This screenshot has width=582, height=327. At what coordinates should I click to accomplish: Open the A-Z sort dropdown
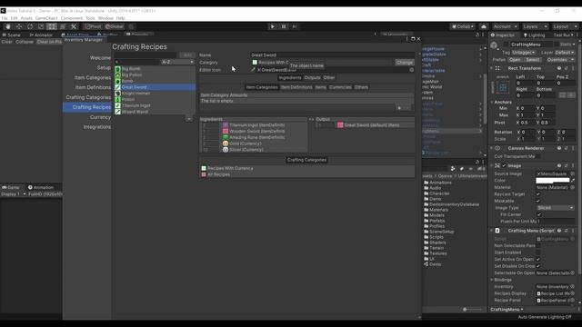coord(177,62)
